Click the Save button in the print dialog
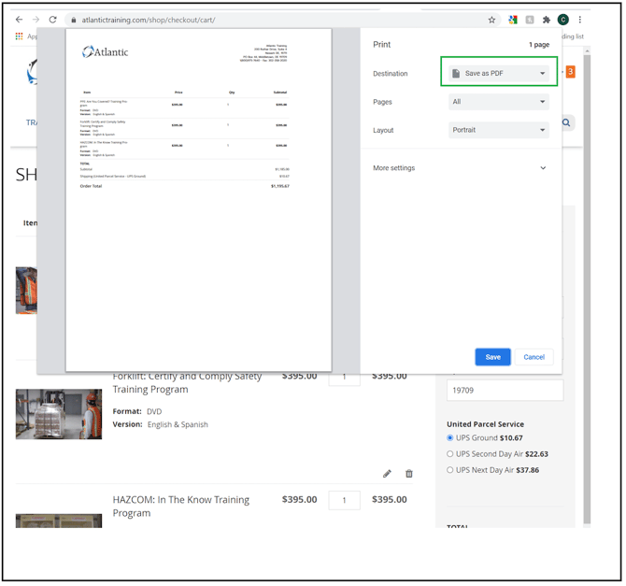The height and width of the screenshot is (586, 626). click(x=492, y=357)
